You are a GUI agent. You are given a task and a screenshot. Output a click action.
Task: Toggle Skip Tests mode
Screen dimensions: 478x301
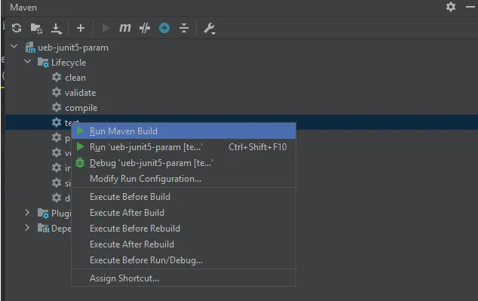(x=145, y=28)
